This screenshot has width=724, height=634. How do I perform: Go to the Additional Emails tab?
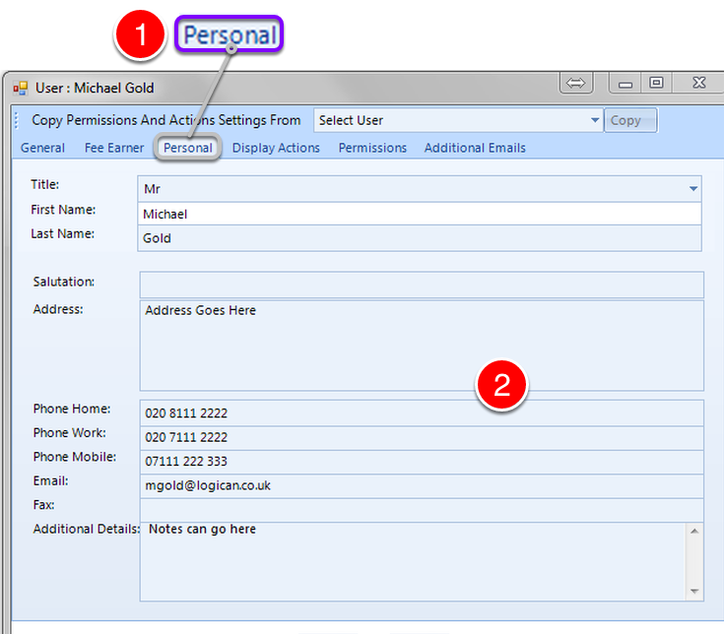[475, 148]
